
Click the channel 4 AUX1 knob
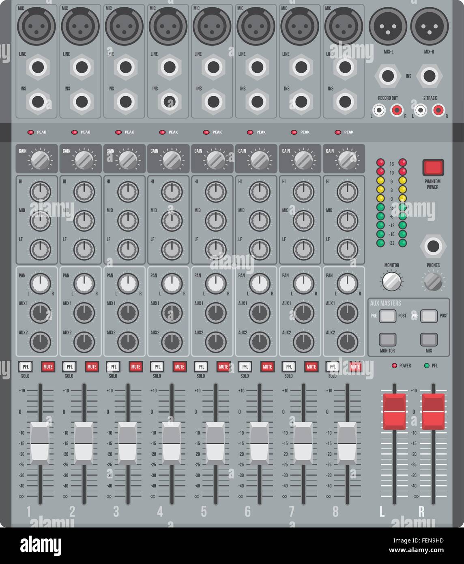172,313
